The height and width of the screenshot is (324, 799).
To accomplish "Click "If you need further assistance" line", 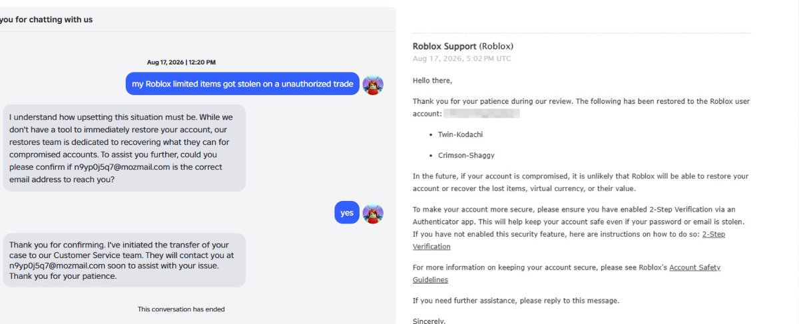I will (x=516, y=301).
